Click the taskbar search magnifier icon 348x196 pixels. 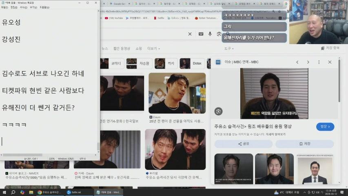[x=13, y=192]
